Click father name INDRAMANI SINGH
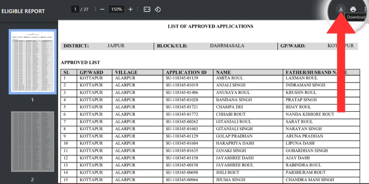Image resolution: width=369 pixels, height=184 pixels. [x=305, y=85]
